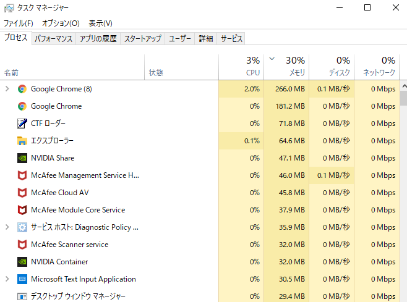Select McAfee Module Core Service name
The height and width of the screenshot is (302, 407).
point(78,210)
